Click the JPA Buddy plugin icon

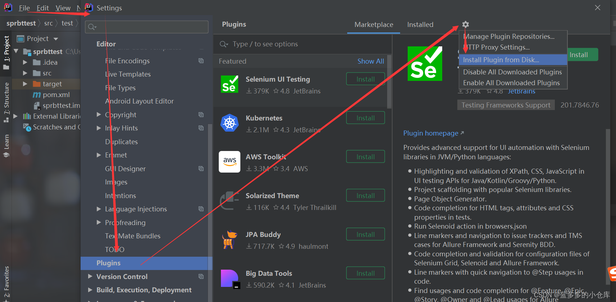click(230, 240)
